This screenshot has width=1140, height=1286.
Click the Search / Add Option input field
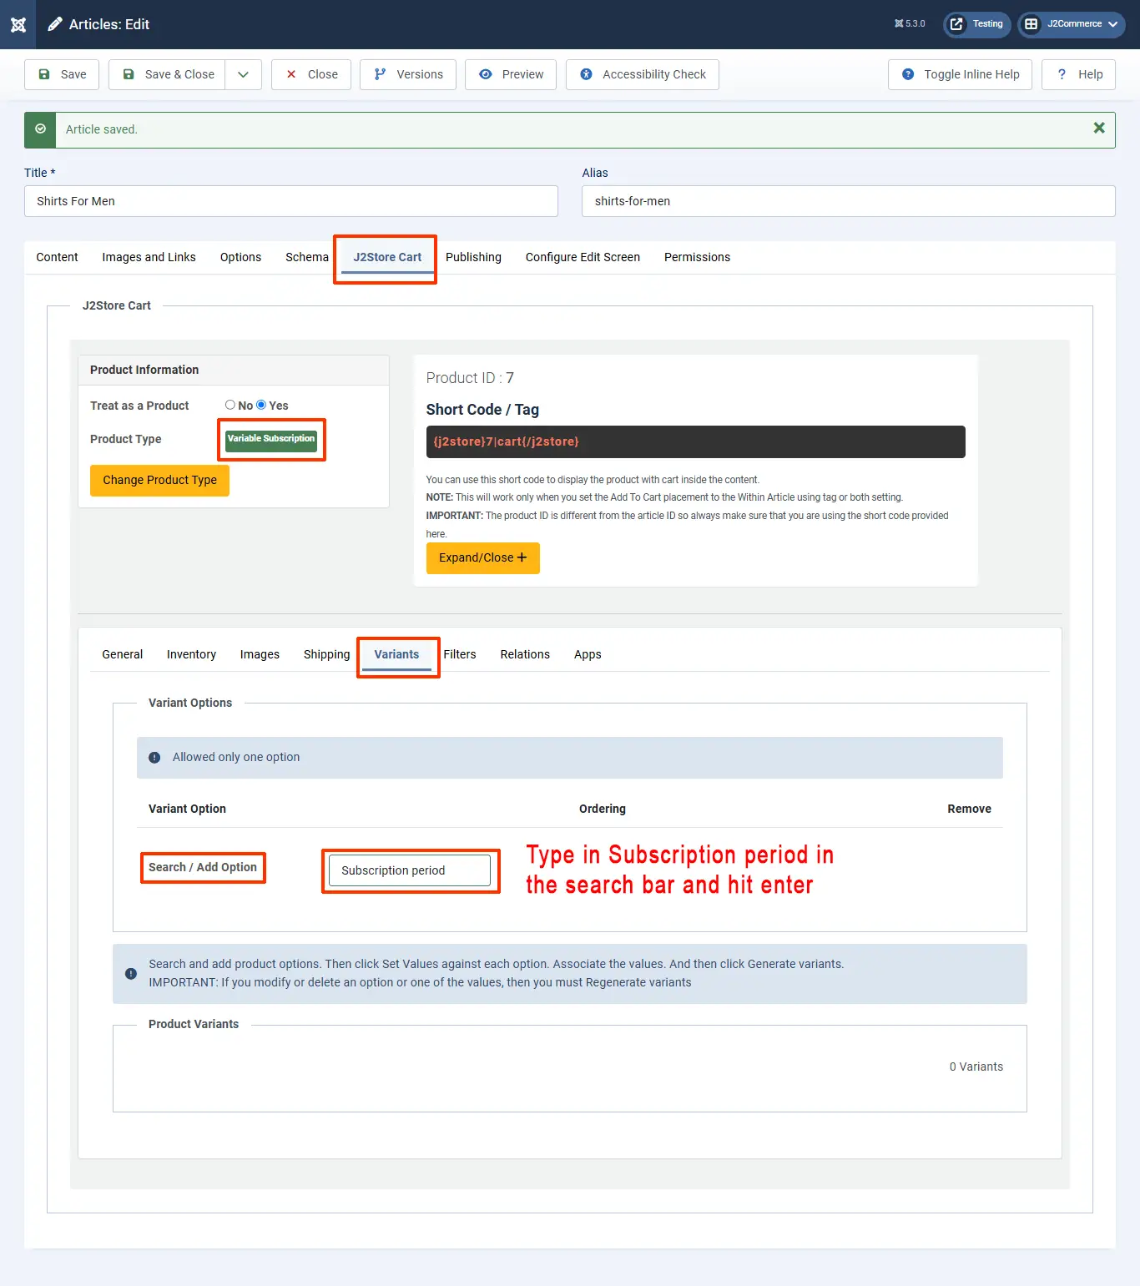(x=410, y=870)
